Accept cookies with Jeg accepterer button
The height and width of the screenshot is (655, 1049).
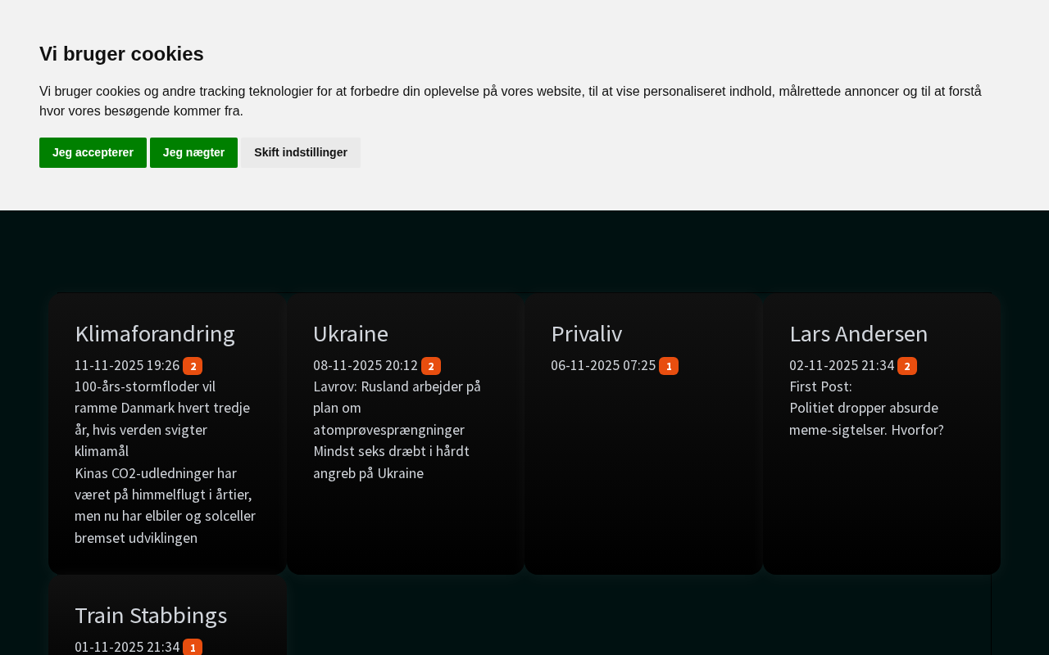click(93, 152)
